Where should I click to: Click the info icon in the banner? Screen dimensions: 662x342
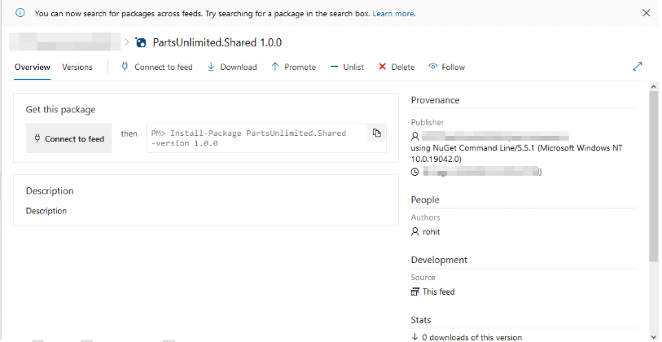(x=20, y=13)
